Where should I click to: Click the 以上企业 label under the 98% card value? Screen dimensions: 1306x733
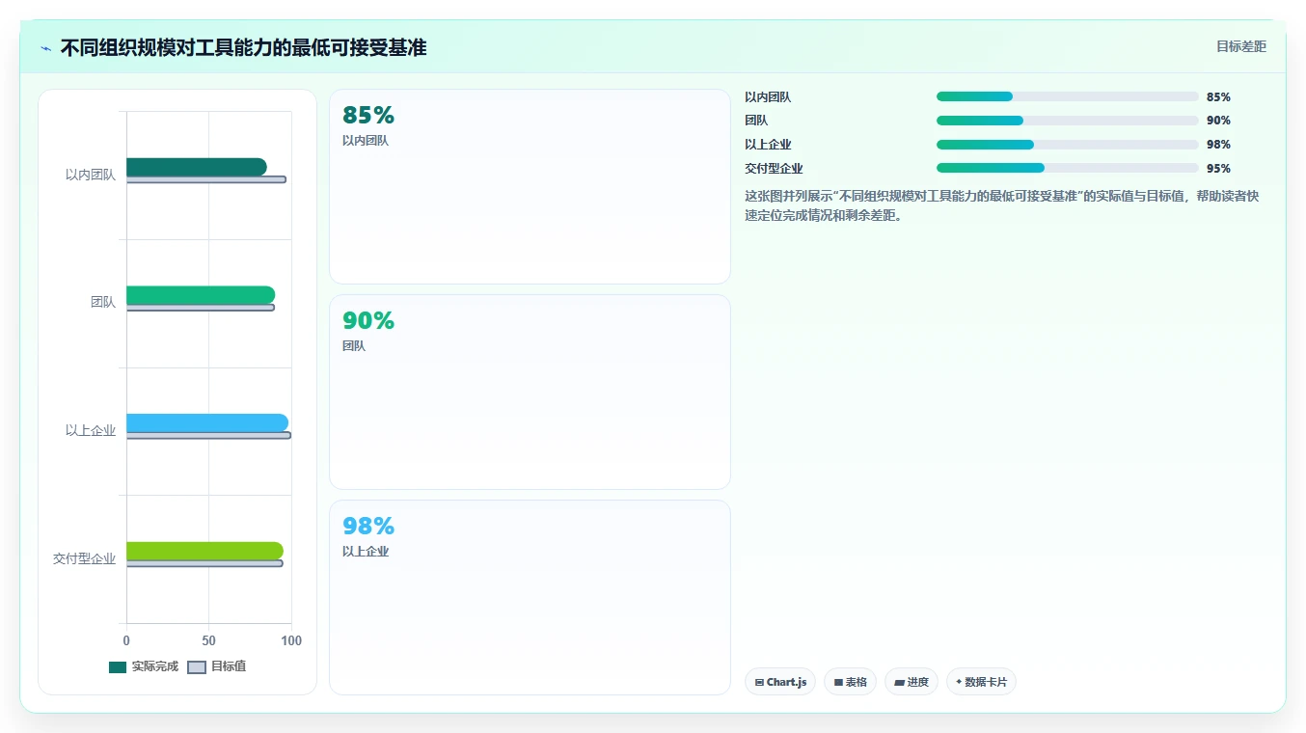click(x=366, y=552)
